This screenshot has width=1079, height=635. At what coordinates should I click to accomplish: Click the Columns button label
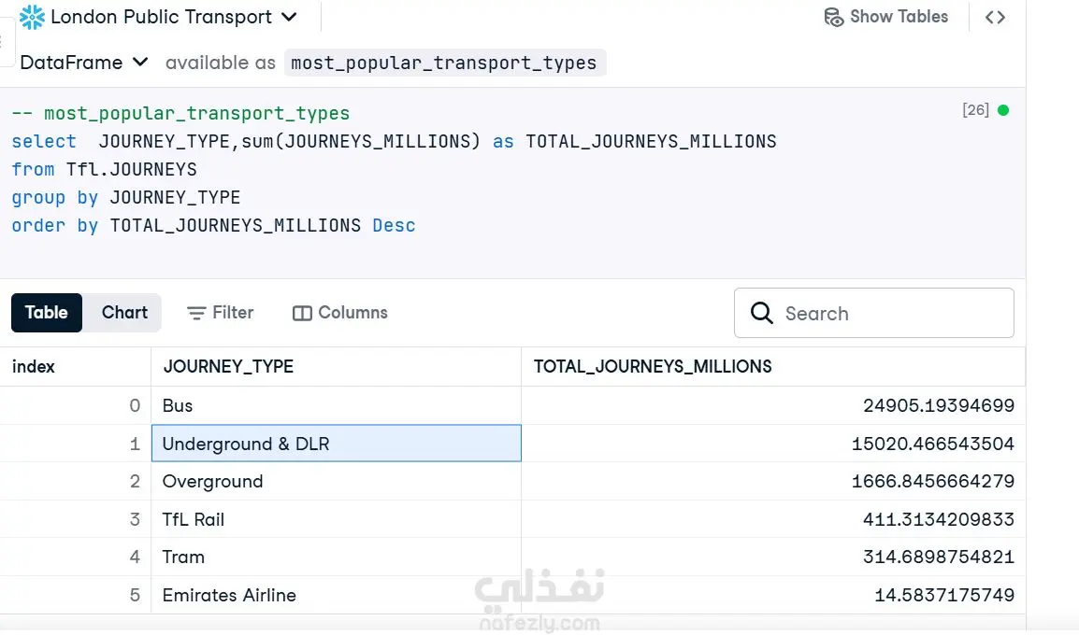(x=352, y=313)
